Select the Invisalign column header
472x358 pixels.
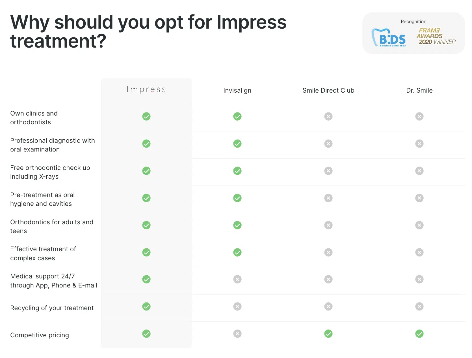(x=237, y=90)
